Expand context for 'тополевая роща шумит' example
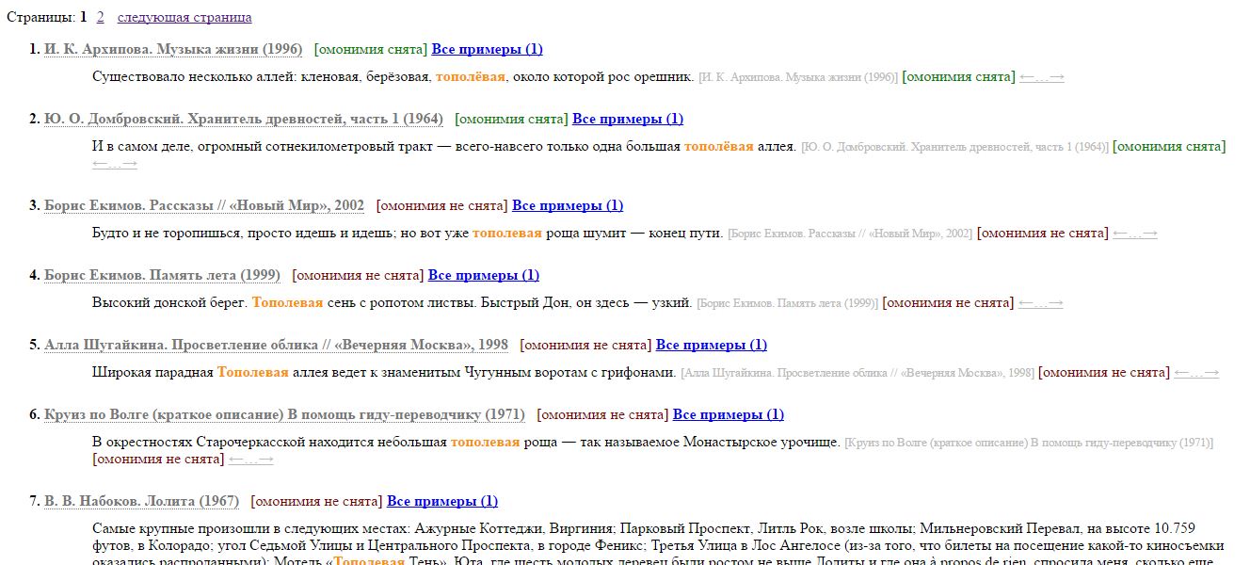The width and height of the screenshot is (1250, 565). [x=1134, y=234]
